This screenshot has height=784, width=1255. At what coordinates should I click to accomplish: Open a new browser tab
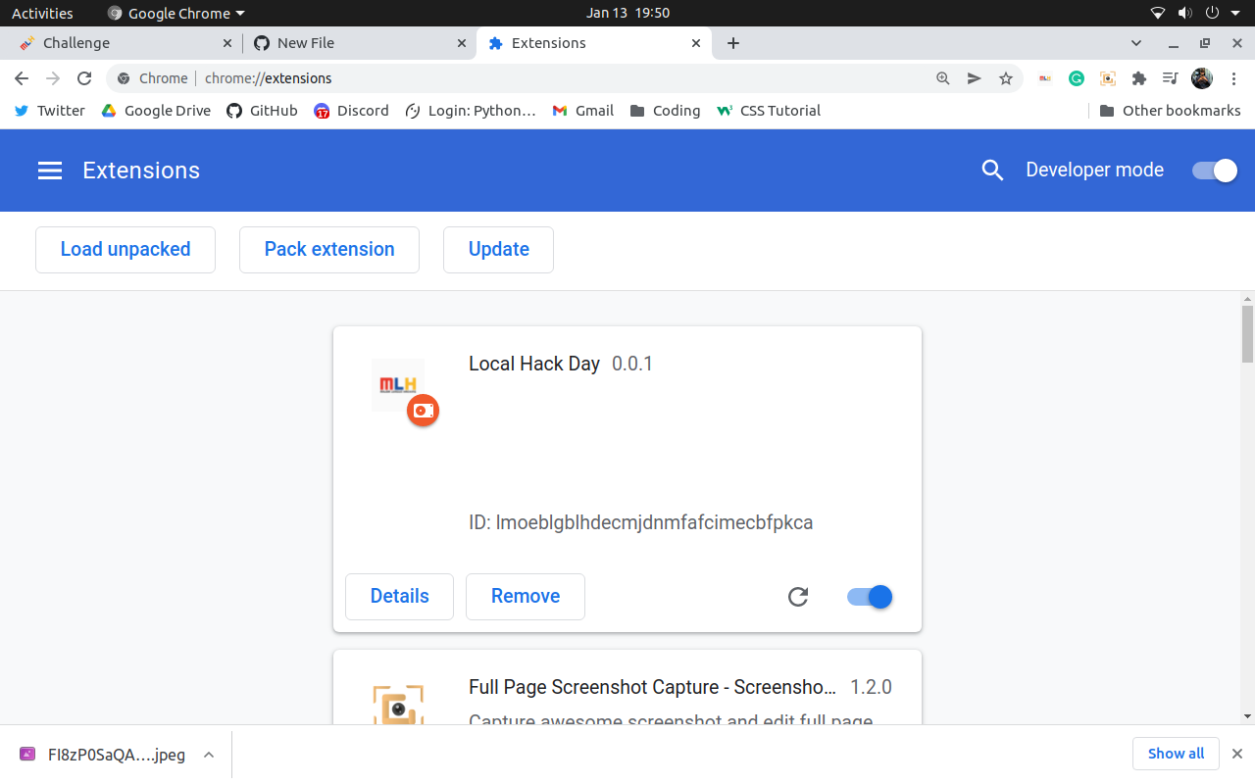pyautogui.click(x=733, y=43)
